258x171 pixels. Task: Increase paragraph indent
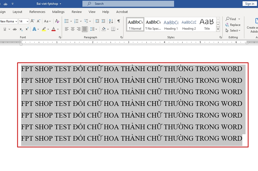(x=103, y=21)
